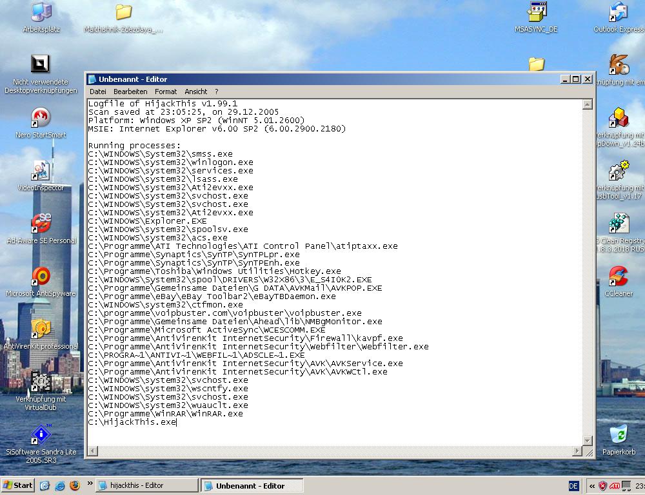Select the unlabeled folder beneath MSASYNC_DE
Screen dimensions: 645x495
(537, 64)
